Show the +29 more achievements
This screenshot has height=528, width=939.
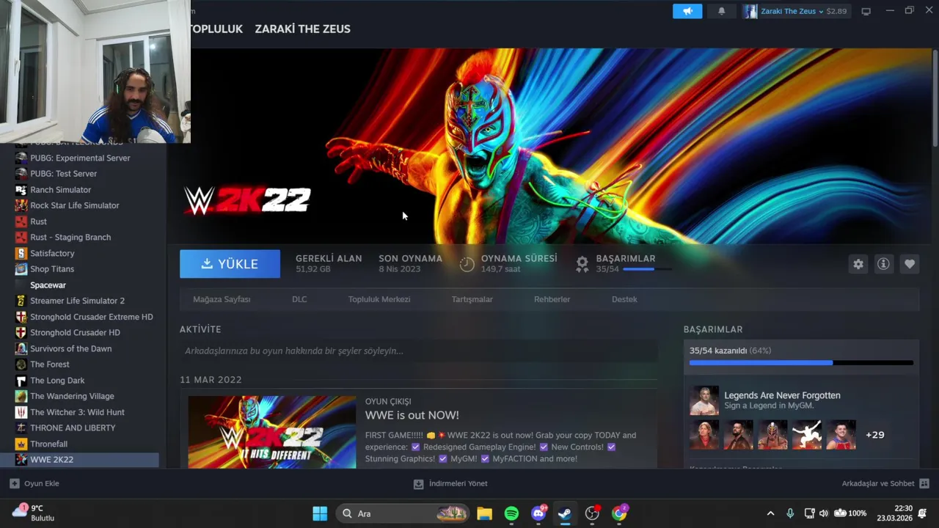pyautogui.click(x=875, y=435)
